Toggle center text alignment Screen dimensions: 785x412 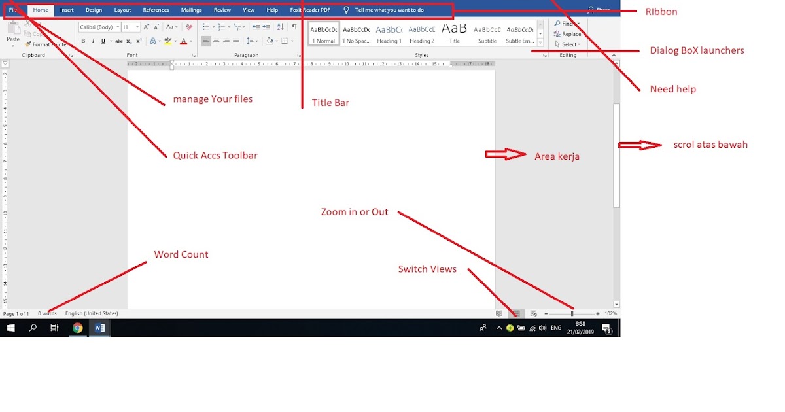tap(217, 40)
